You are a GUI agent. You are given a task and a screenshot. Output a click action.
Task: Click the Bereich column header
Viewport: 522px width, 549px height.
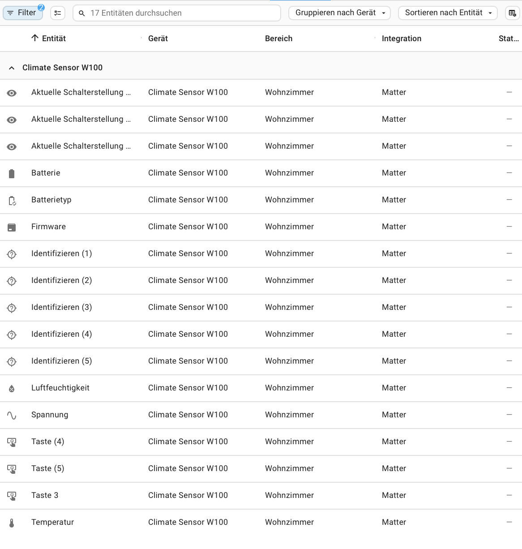coord(278,39)
